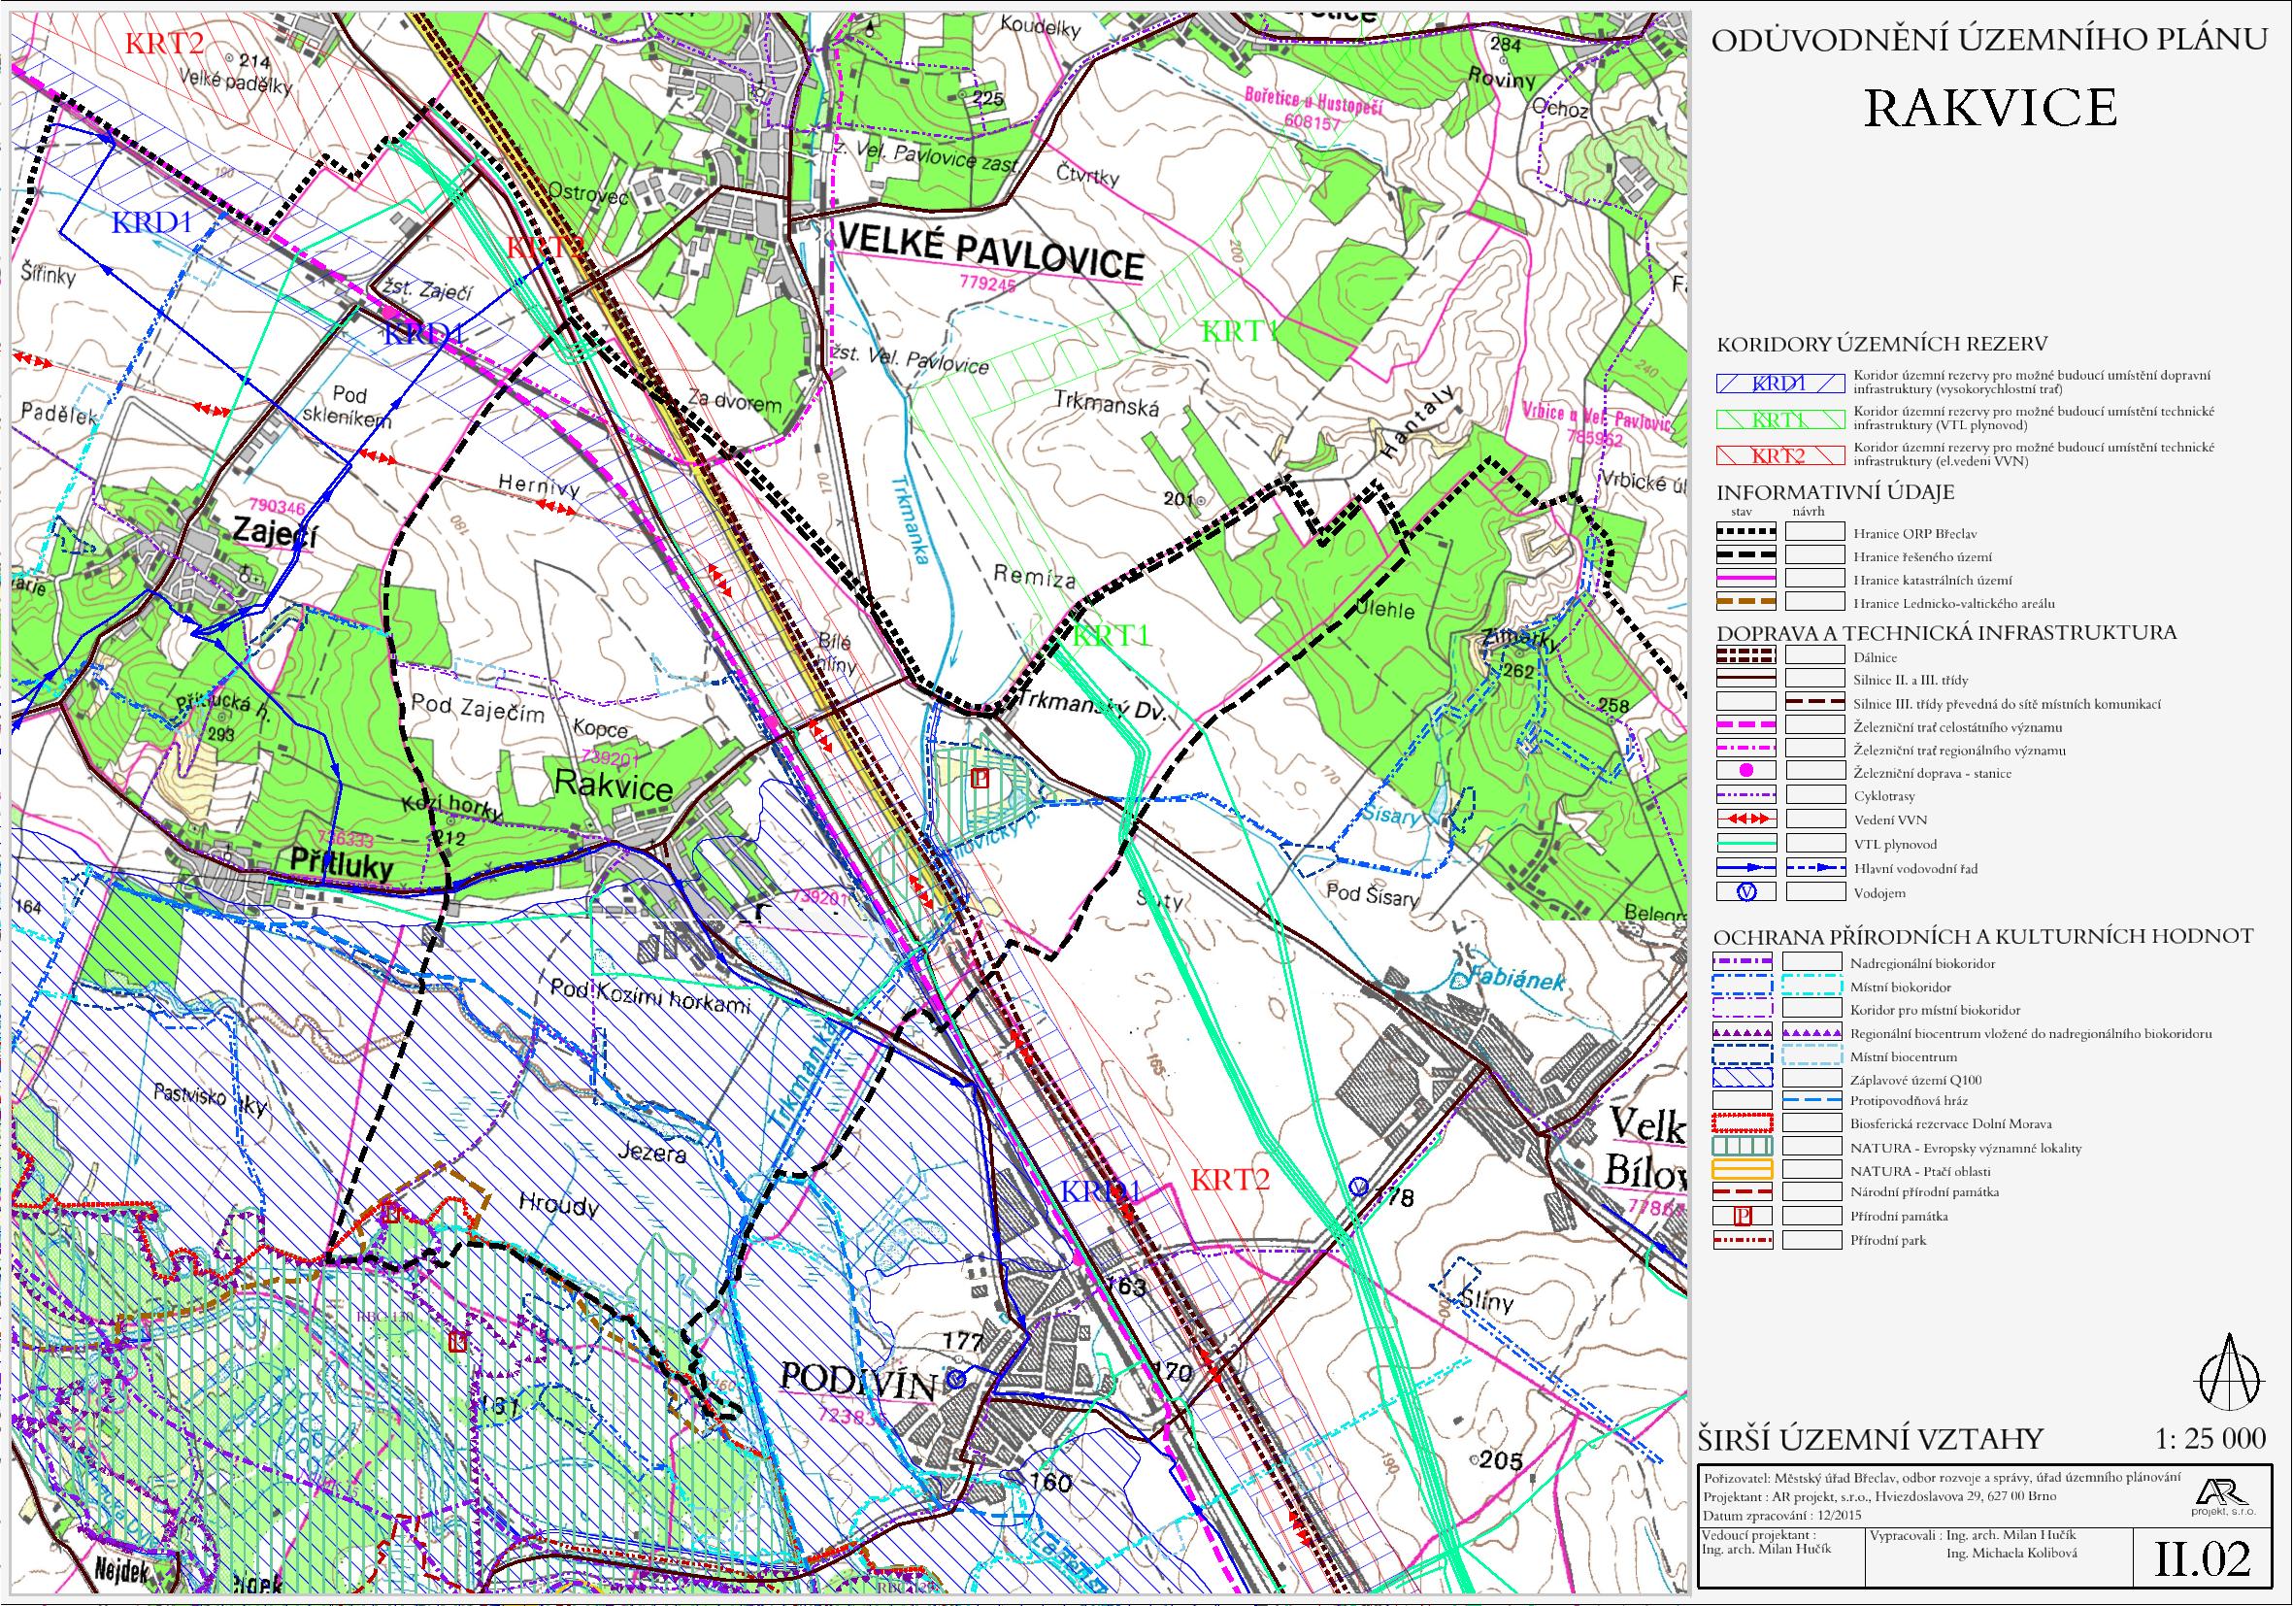The width and height of the screenshot is (2293, 1606).
Task: Click the Vodojem circled-V legend symbol
Action: pyautogui.click(x=1745, y=892)
